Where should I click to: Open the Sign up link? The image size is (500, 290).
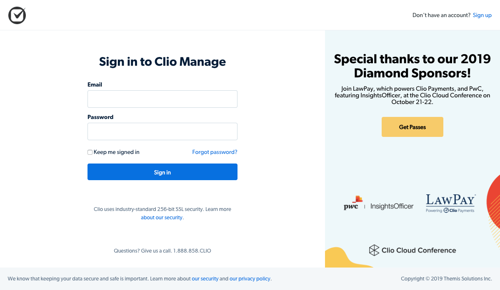[x=482, y=15]
